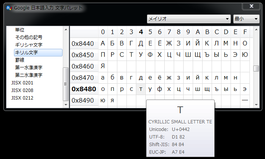Click the U+0442 Unicode value in tooltip
The image size is (265, 159).
pyautogui.click(x=181, y=129)
